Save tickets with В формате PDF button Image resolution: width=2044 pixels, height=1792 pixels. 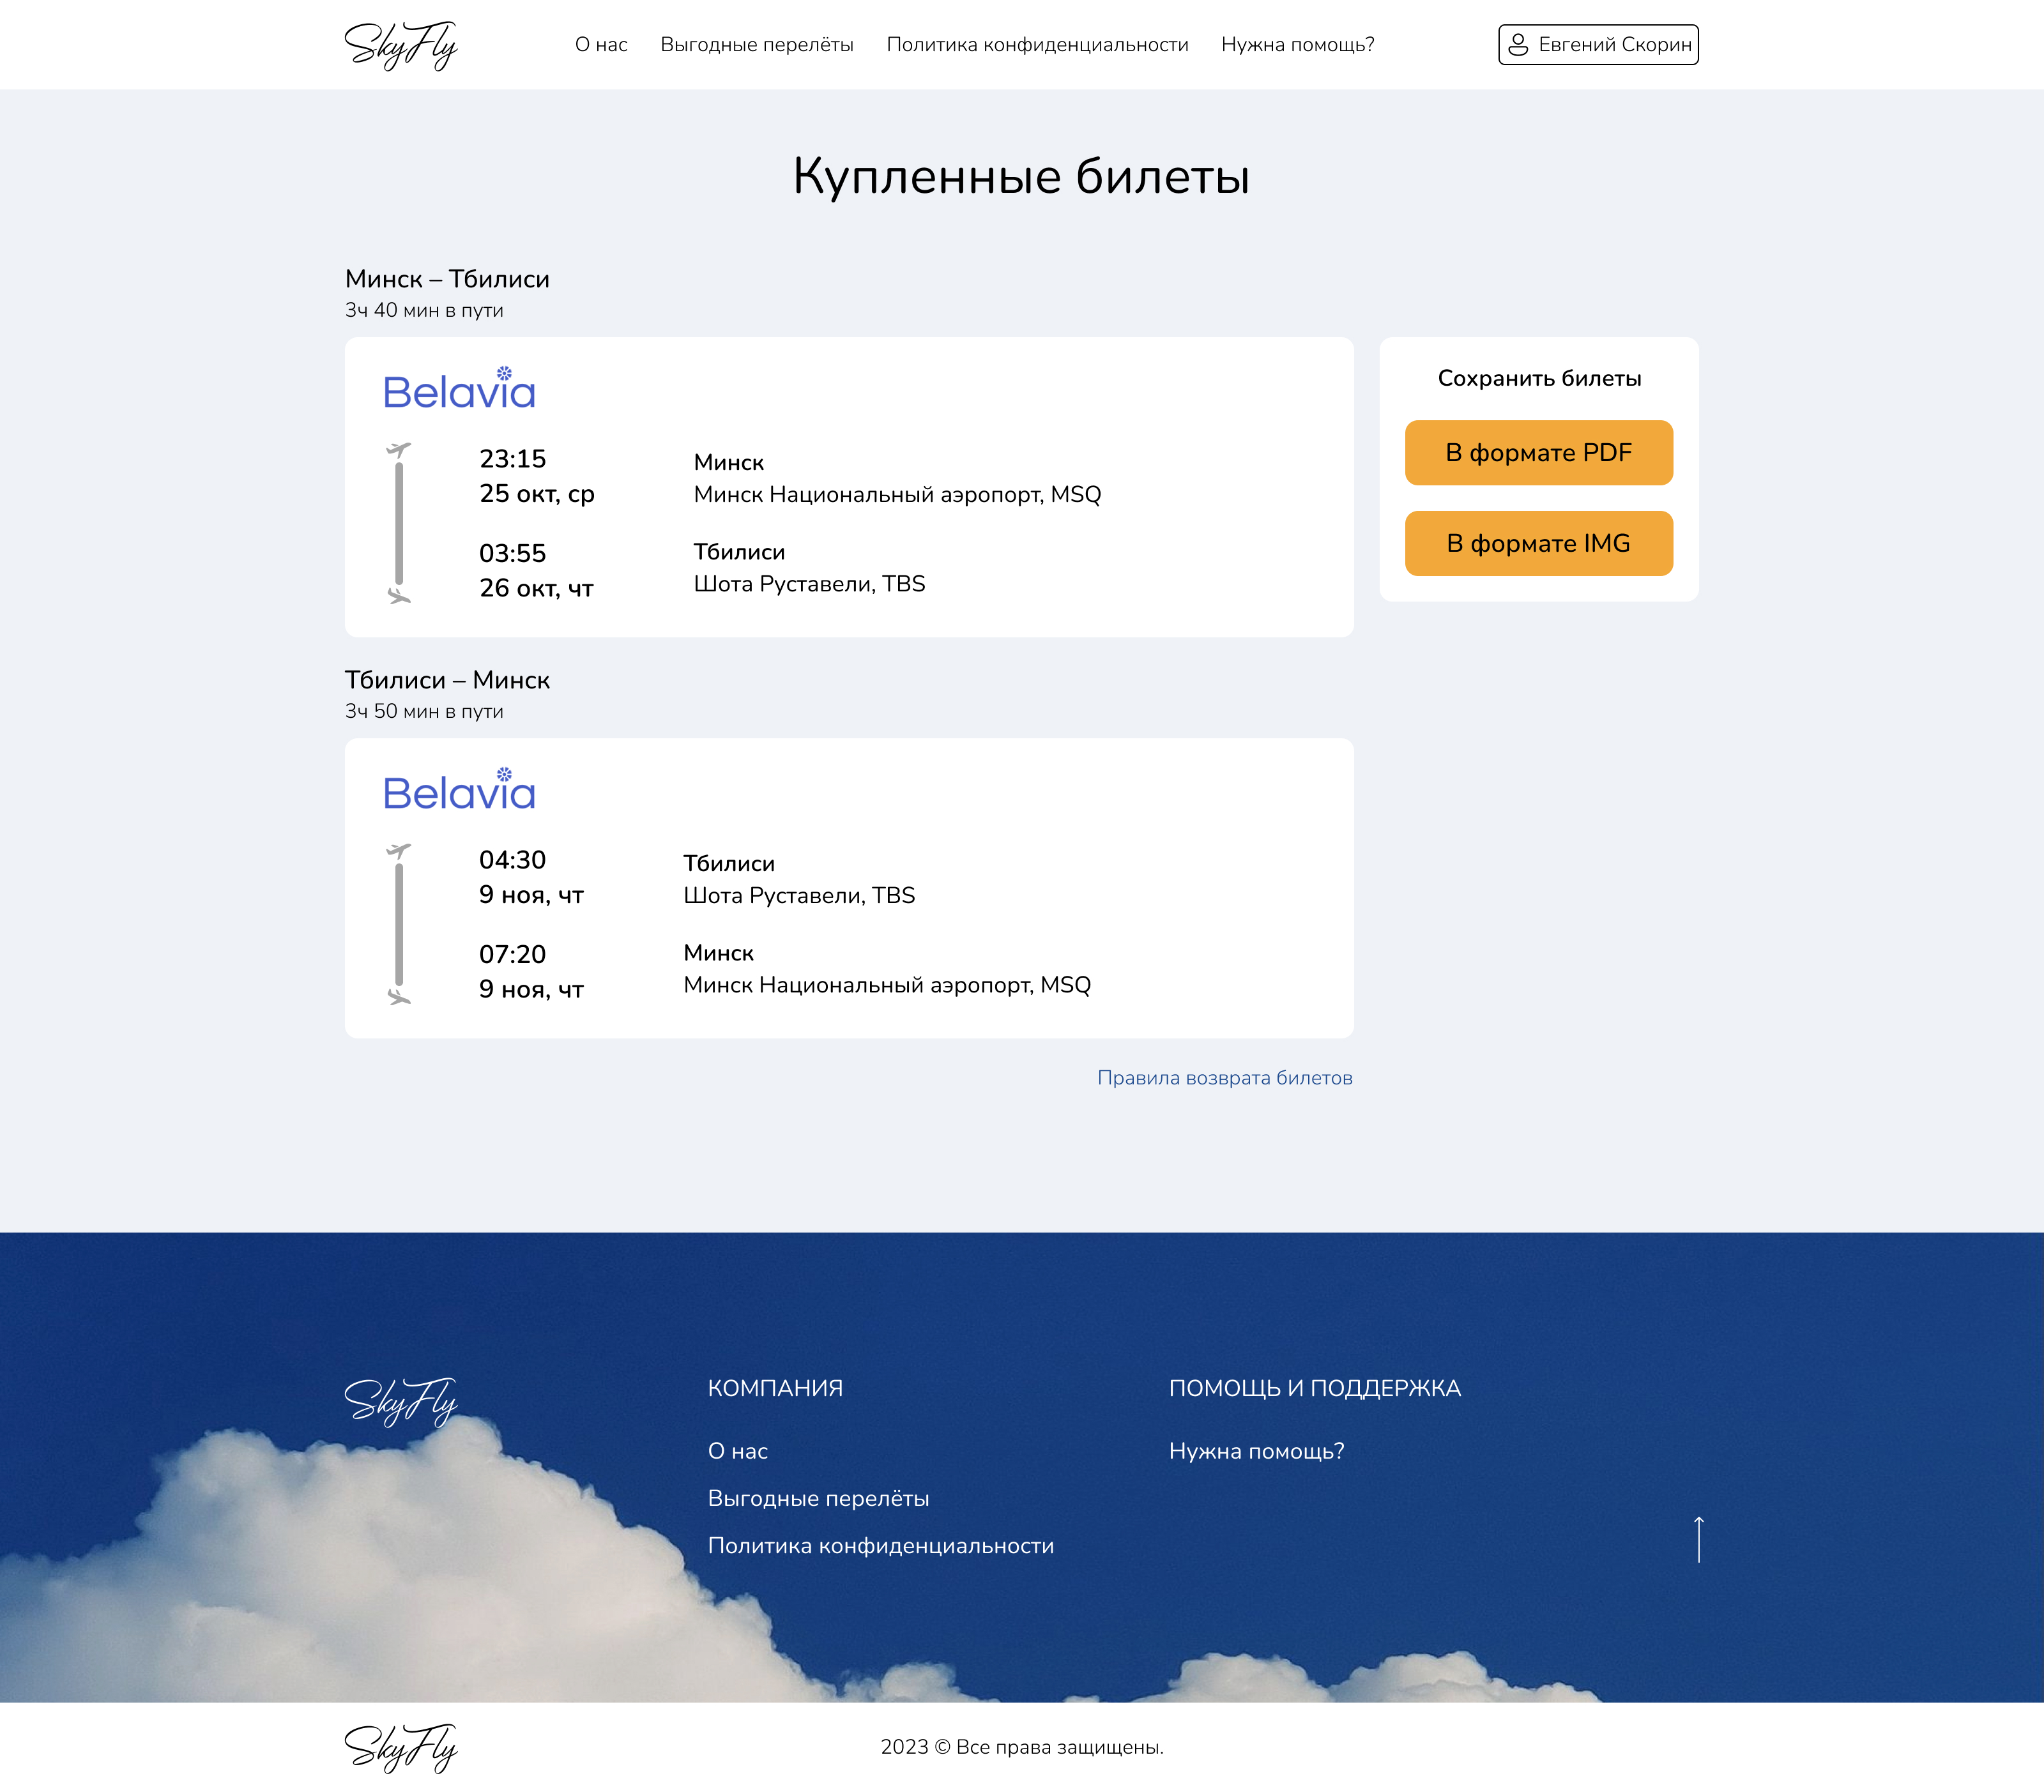point(1538,453)
